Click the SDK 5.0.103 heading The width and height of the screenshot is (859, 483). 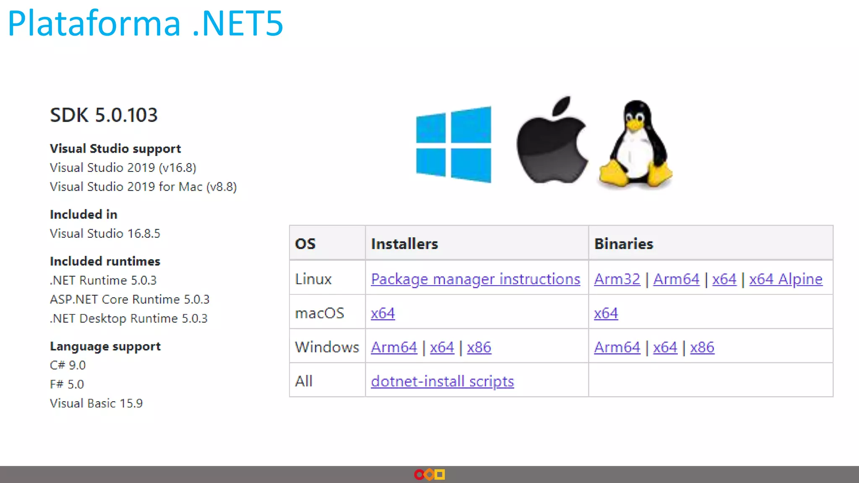(x=104, y=115)
